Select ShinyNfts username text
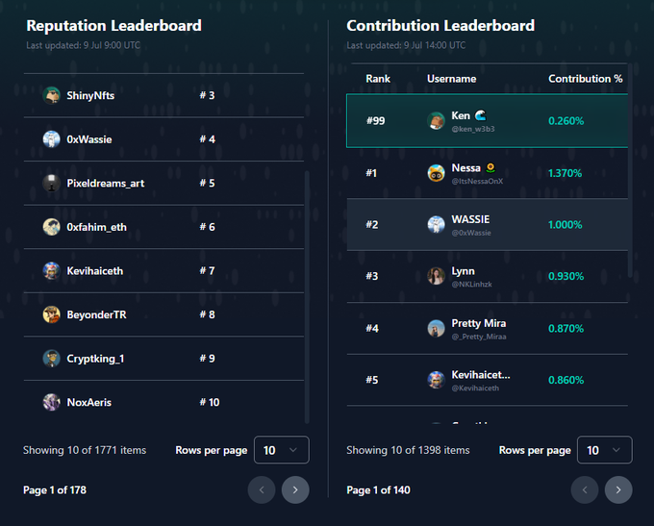 tap(90, 95)
